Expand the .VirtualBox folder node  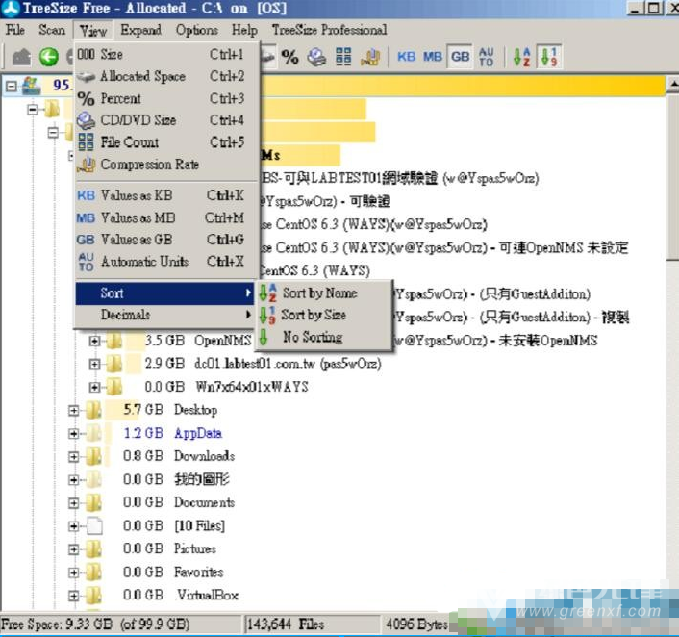(x=74, y=596)
